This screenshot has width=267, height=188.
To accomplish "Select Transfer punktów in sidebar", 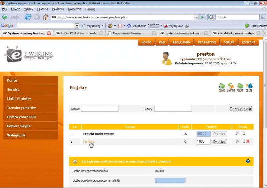I will click(x=21, y=108).
